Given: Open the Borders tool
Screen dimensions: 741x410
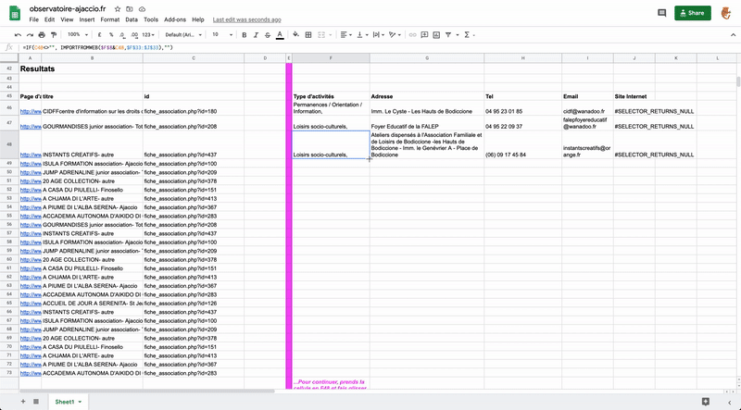Looking at the screenshot, I should [x=308, y=35].
